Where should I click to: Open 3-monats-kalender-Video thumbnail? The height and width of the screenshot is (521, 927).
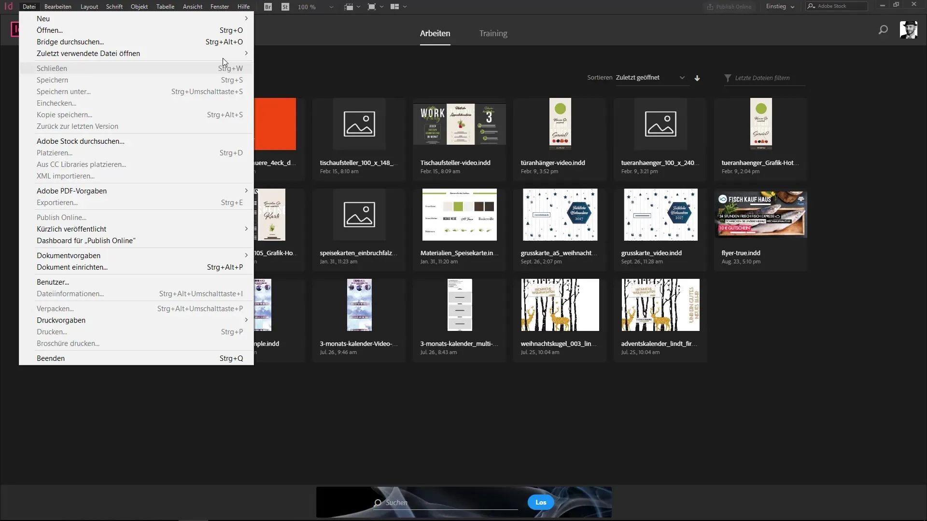[x=359, y=305]
